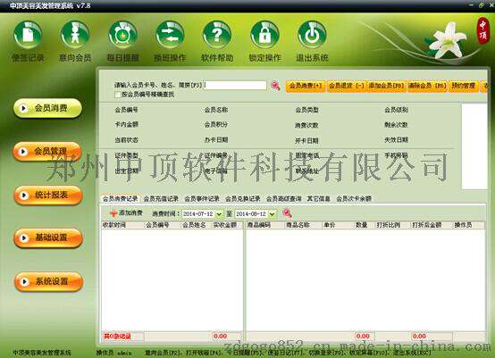
Task: Click 添加会员[F8] orange button
Action: [386, 86]
